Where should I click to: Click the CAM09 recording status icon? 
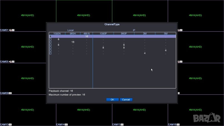10,93
